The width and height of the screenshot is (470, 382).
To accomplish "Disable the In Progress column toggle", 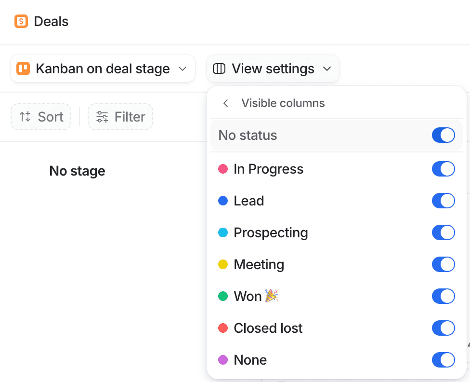I will coord(443,169).
